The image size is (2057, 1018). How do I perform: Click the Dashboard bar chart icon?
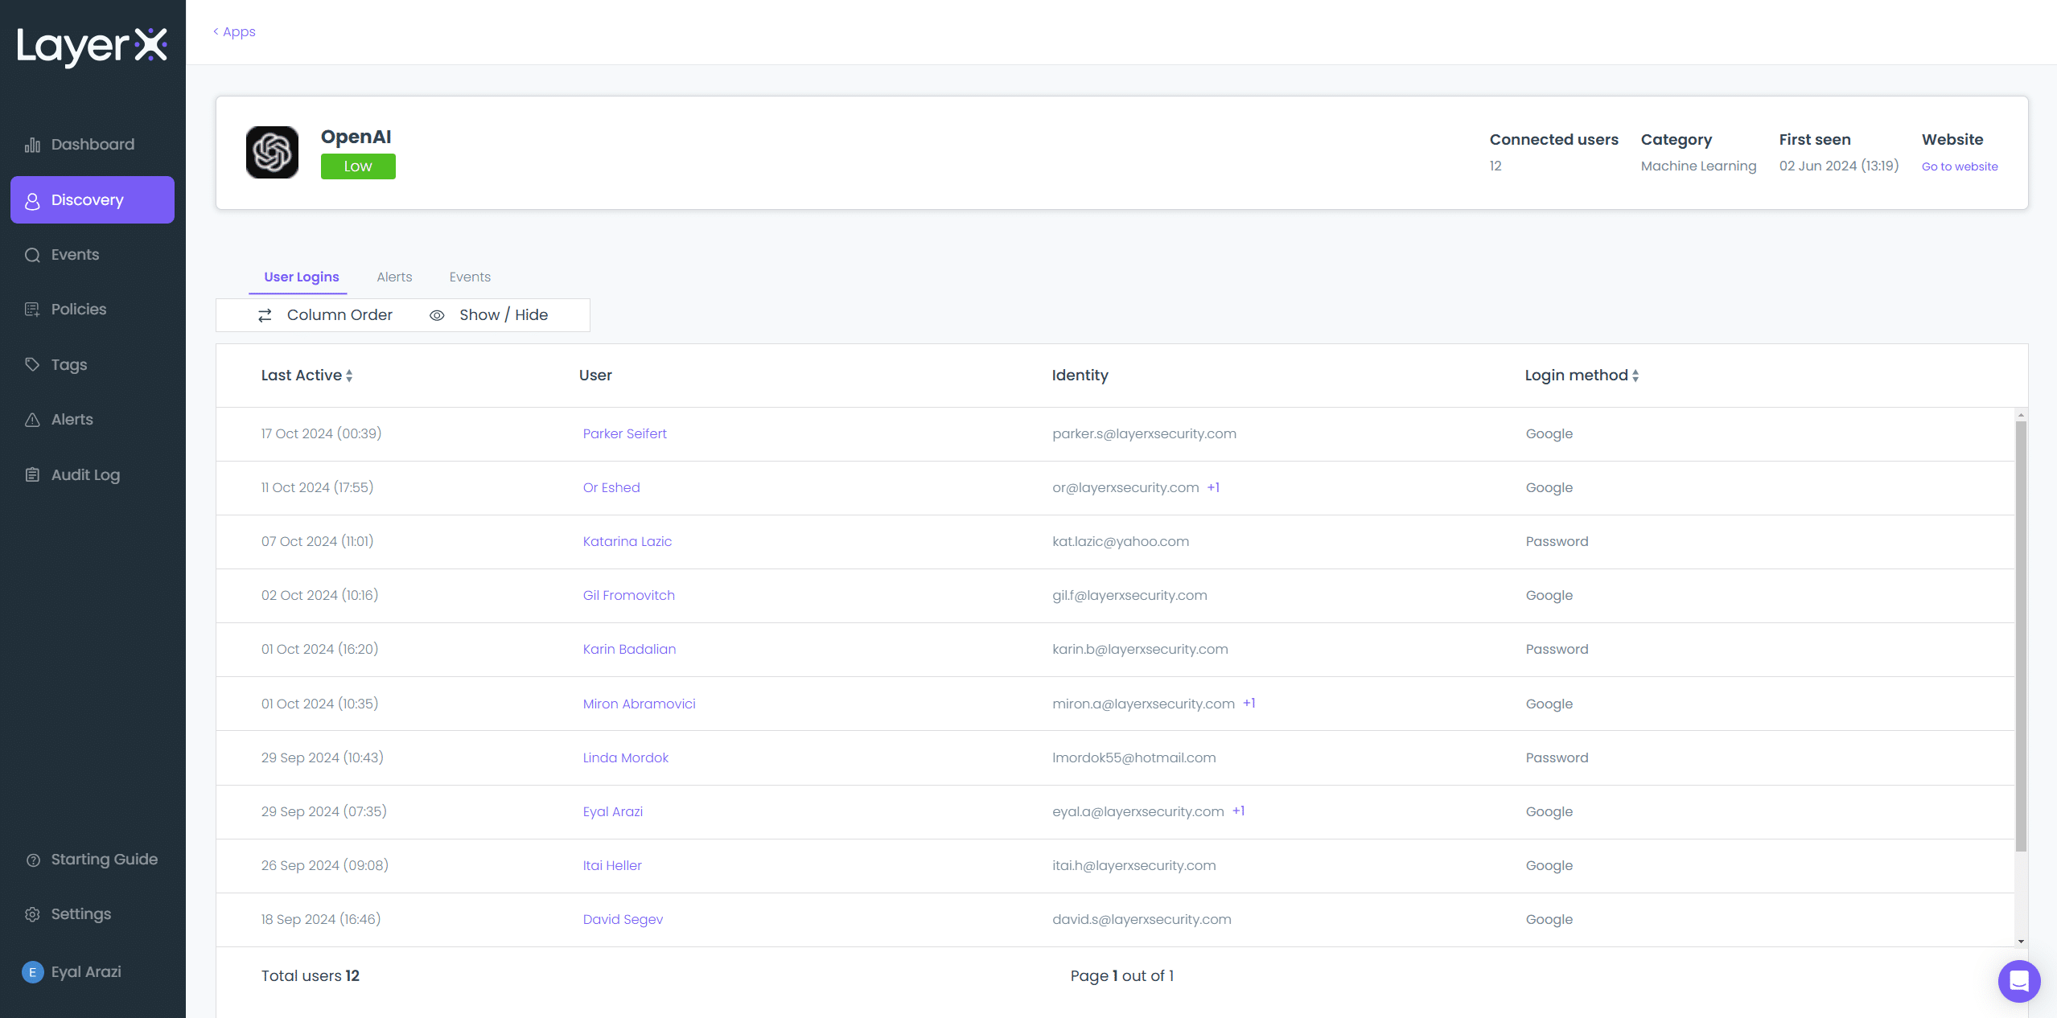tap(32, 145)
